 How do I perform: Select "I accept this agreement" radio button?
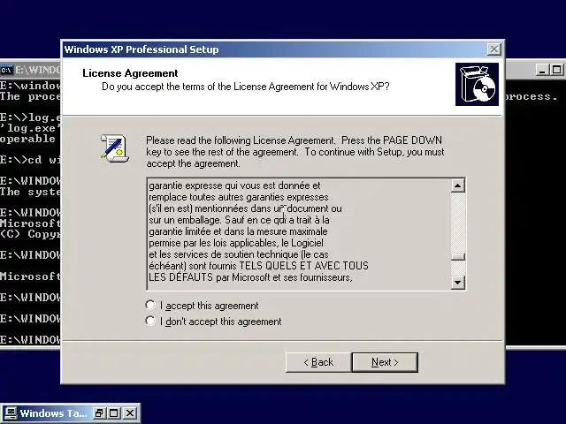[x=150, y=305]
